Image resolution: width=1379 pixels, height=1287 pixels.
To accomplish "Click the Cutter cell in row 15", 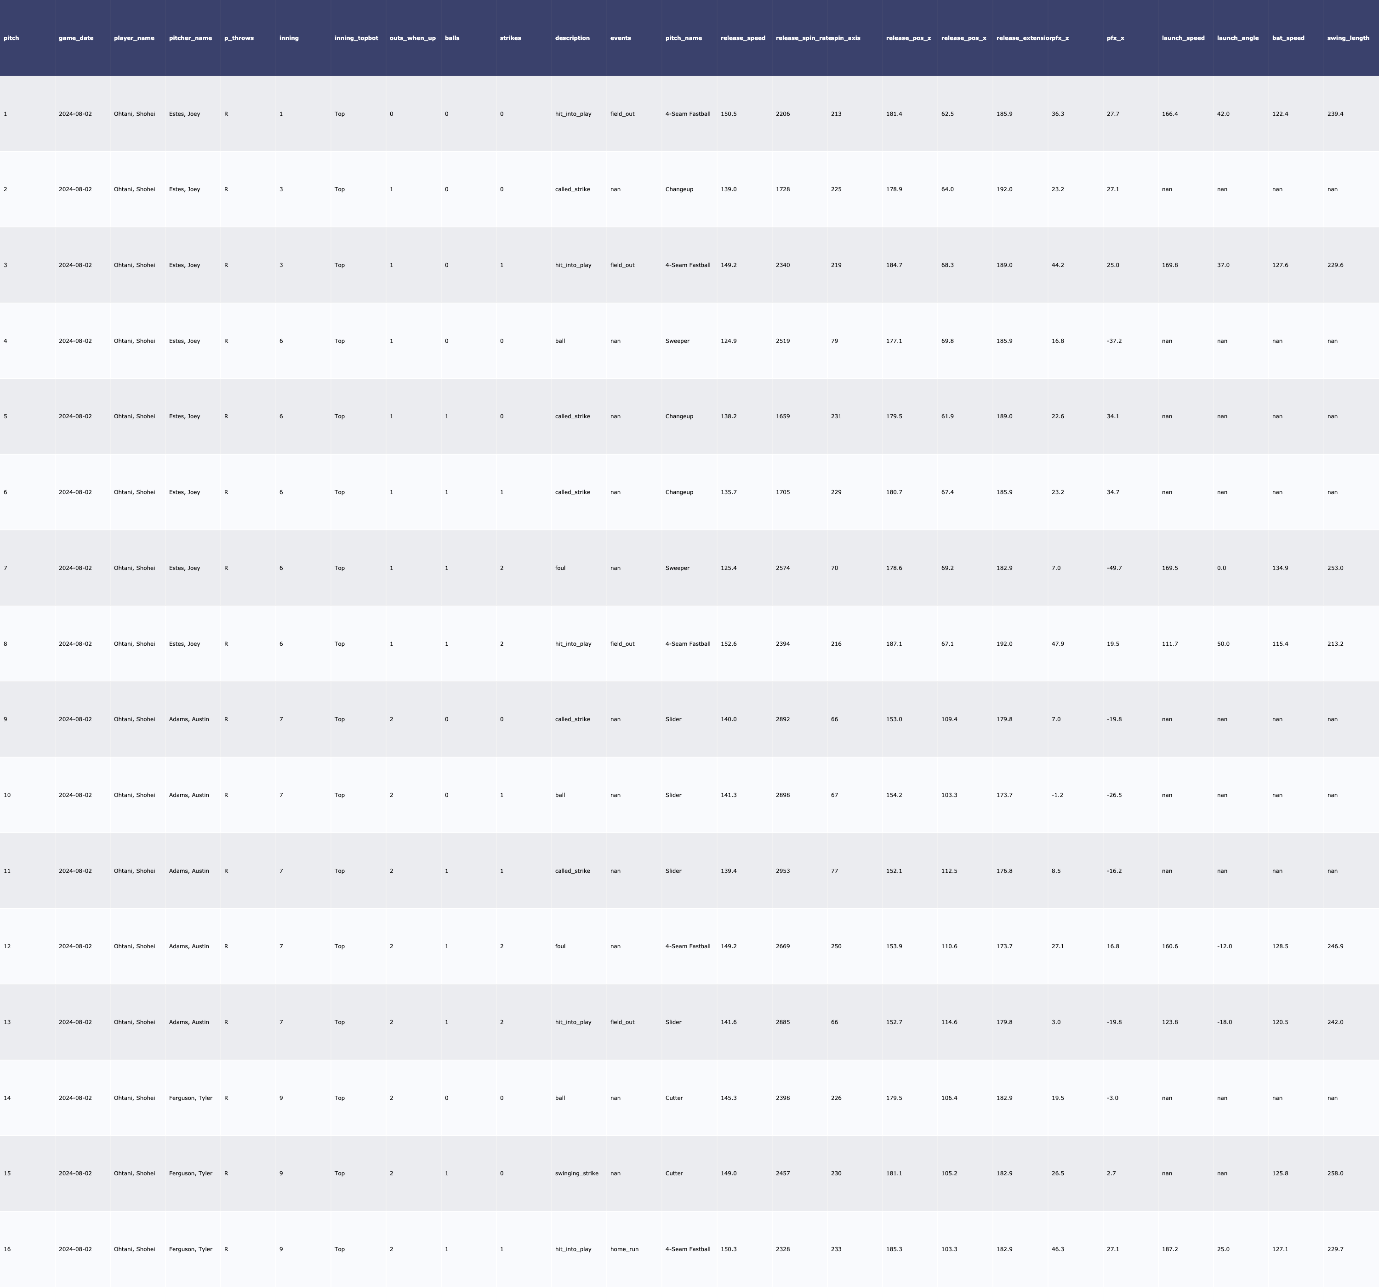I will pyautogui.click(x=673, y=1173).
